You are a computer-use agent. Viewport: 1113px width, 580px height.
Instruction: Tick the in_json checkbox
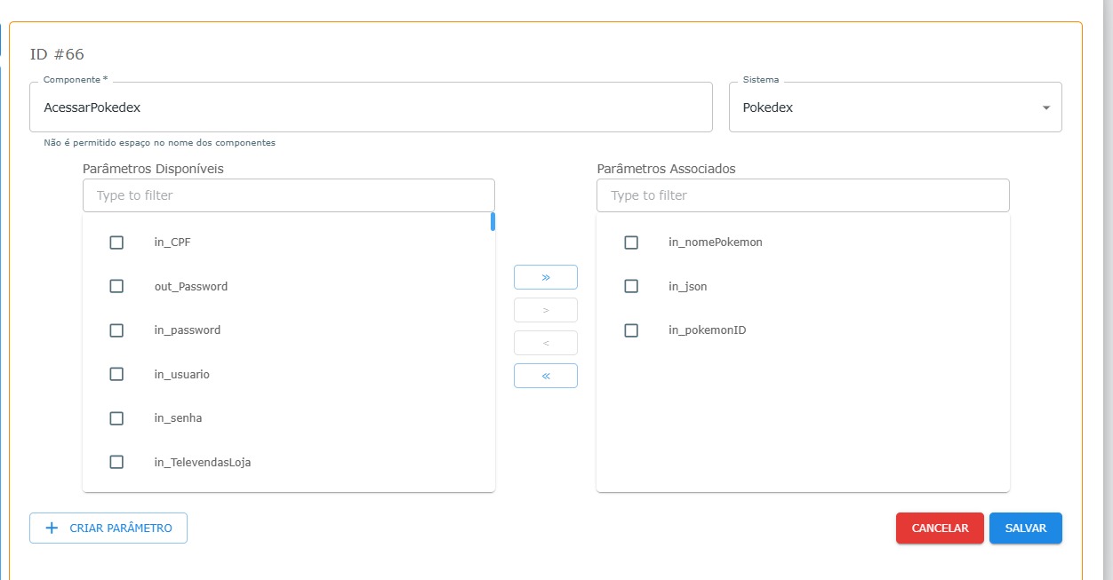coord(631,286)
